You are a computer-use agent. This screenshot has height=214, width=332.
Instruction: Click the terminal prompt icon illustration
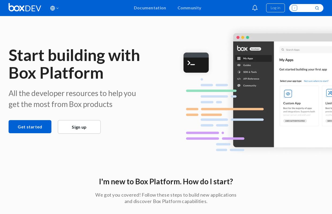click(196, 63)
